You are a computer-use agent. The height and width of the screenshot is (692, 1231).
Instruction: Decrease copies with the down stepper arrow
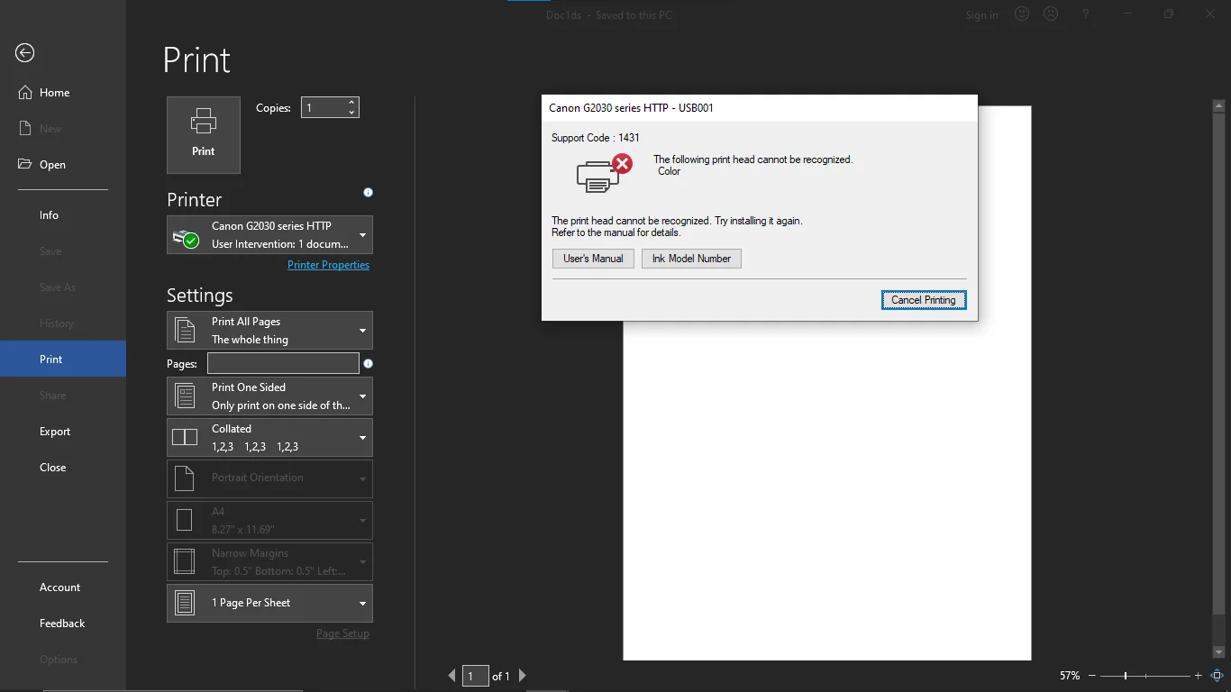tap(351, 113)
